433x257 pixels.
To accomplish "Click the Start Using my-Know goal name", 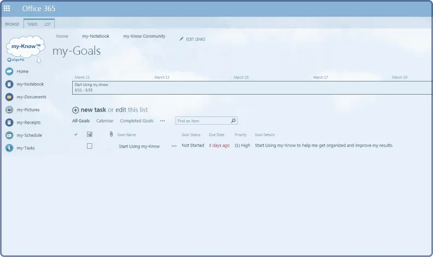I will click(x=139, y=147).
